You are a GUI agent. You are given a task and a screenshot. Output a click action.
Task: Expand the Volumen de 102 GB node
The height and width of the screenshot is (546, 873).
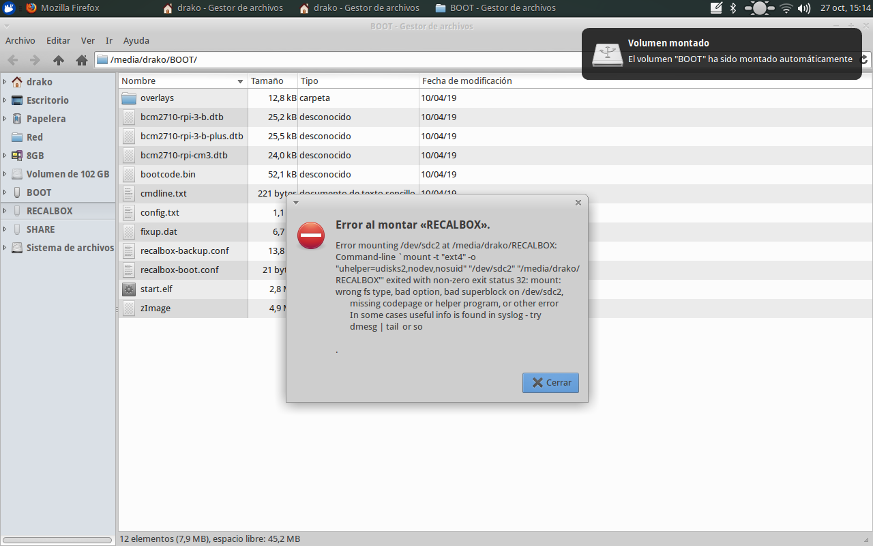[5, 174]
